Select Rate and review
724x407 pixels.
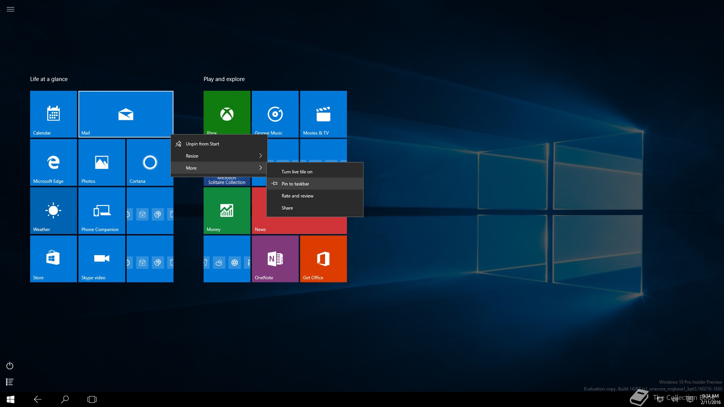click(315, 196)
